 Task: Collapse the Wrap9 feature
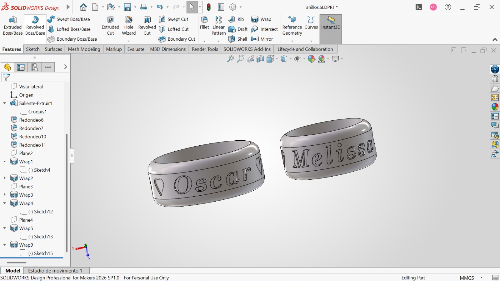coord(5,245)
